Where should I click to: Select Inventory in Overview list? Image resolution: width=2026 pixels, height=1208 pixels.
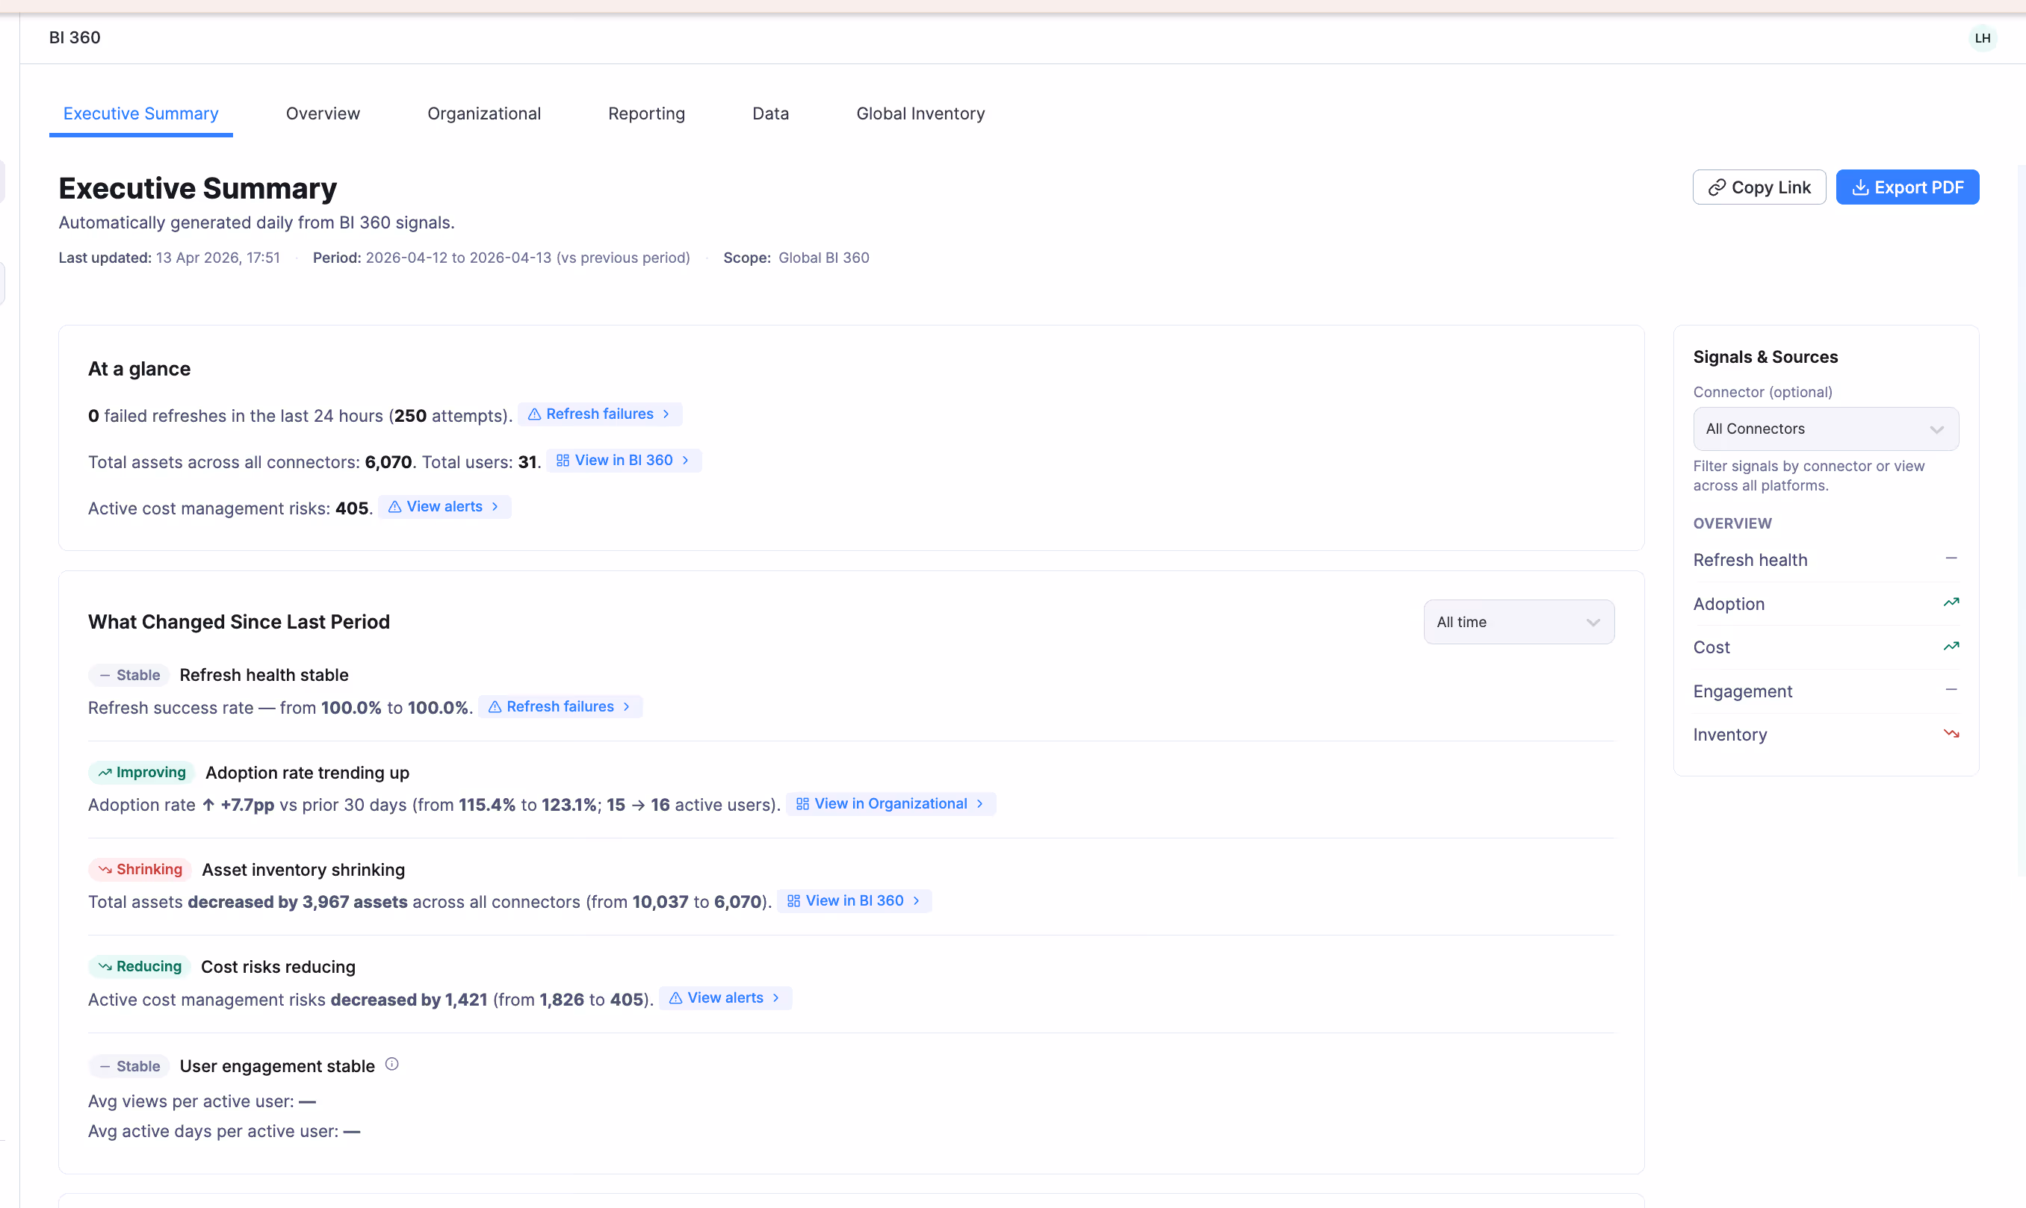(x=1826, y=734)
